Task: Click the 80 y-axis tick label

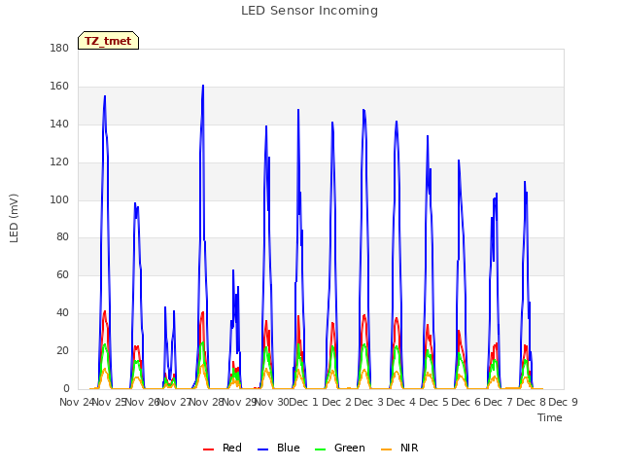Action: [62, 237]
